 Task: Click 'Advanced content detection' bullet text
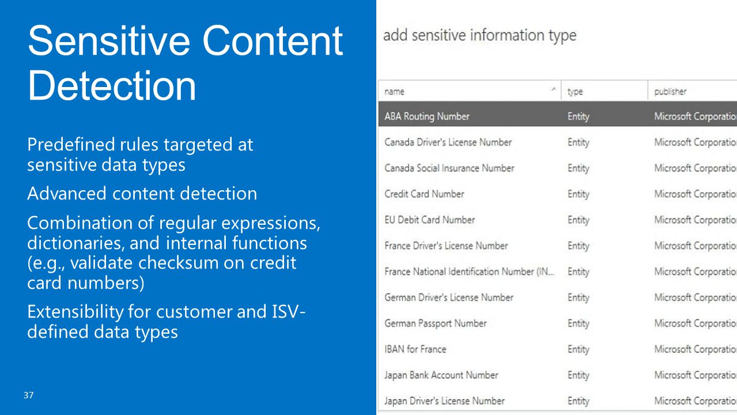[x=142, y=194]
